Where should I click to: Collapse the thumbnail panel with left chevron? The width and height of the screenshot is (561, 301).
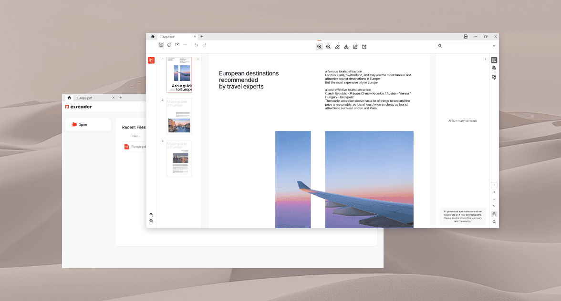coord(198,59)
